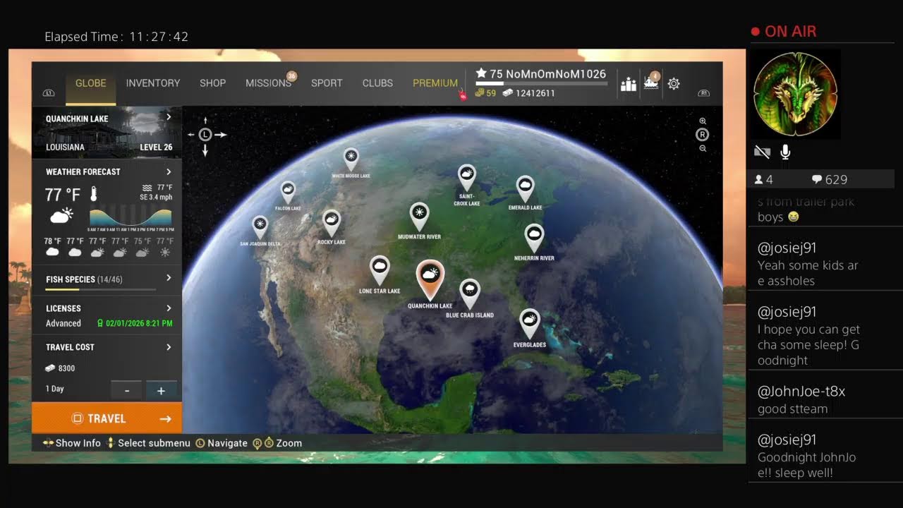
Task: Open the Missions tab
Action: coord(269,83)
